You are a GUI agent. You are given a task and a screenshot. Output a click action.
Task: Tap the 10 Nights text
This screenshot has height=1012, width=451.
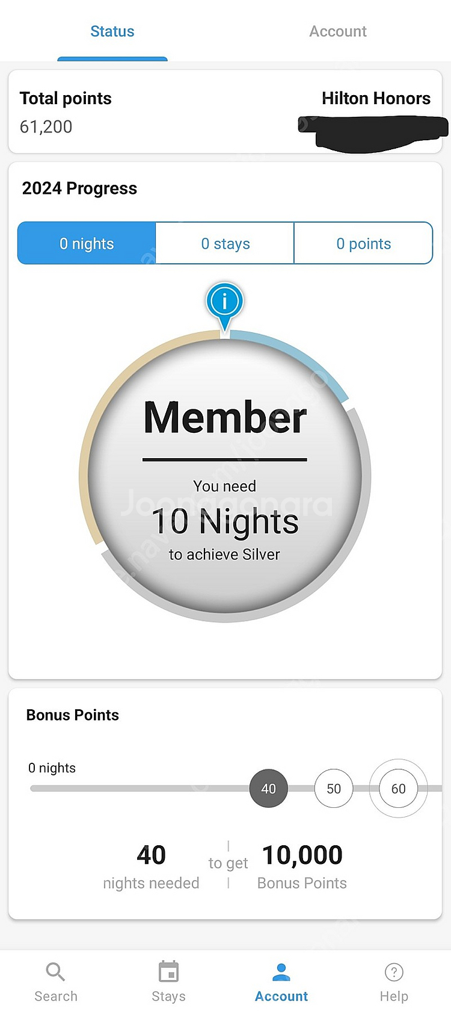click(225, 521)
